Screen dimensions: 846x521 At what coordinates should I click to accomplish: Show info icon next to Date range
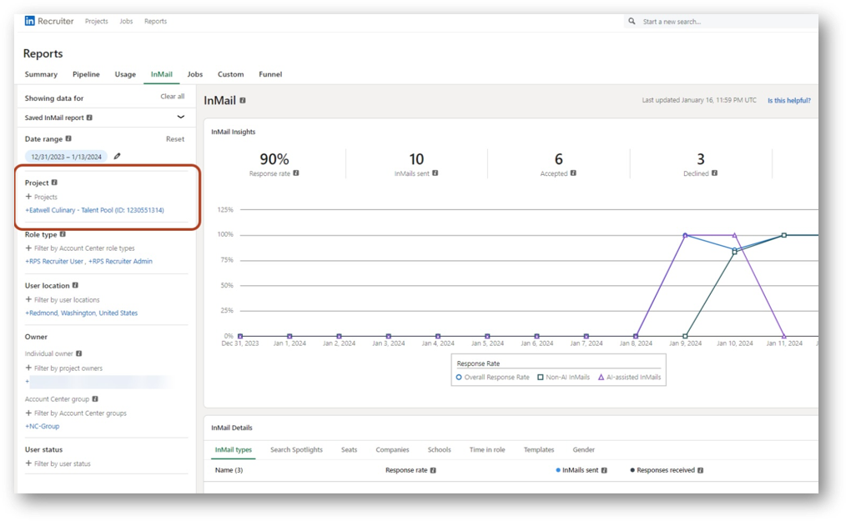click(68, 138)
